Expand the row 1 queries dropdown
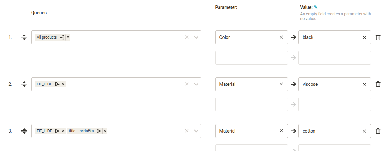 click(196, 37)
